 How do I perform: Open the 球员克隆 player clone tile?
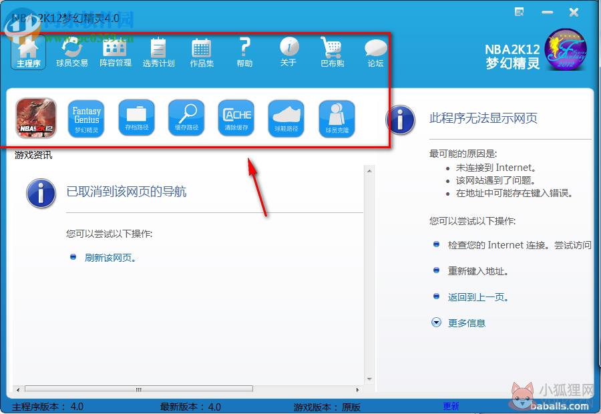coord(337,118)
